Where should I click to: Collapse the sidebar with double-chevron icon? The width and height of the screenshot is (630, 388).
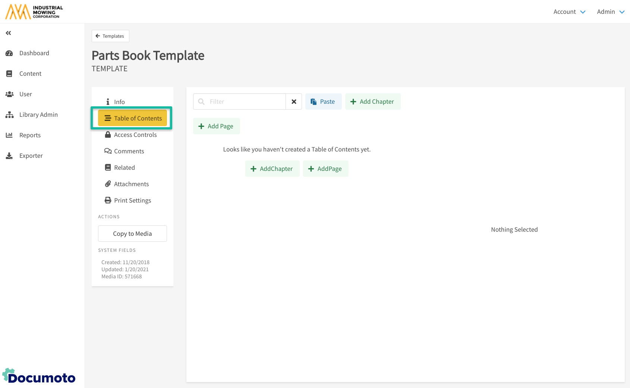pos(8,33)
